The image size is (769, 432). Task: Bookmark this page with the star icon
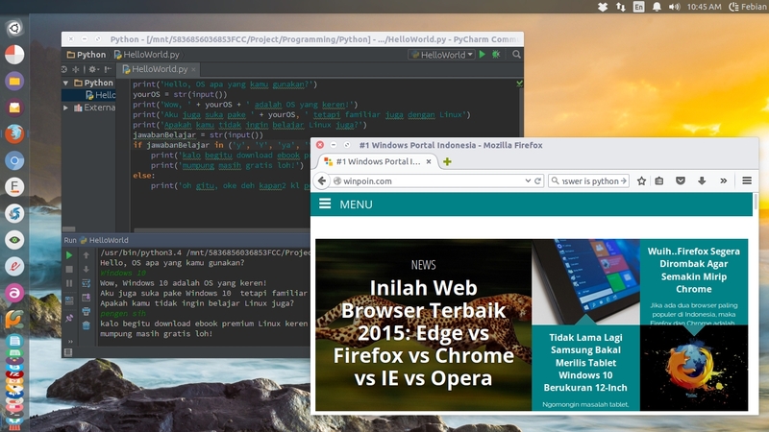coord(641,180)
